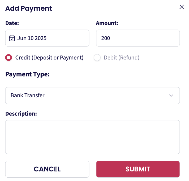Image resolution: width=189 pixels, height=181 pixels.
Task: Cancel the payment entry
Action: [x=47, y=169]
